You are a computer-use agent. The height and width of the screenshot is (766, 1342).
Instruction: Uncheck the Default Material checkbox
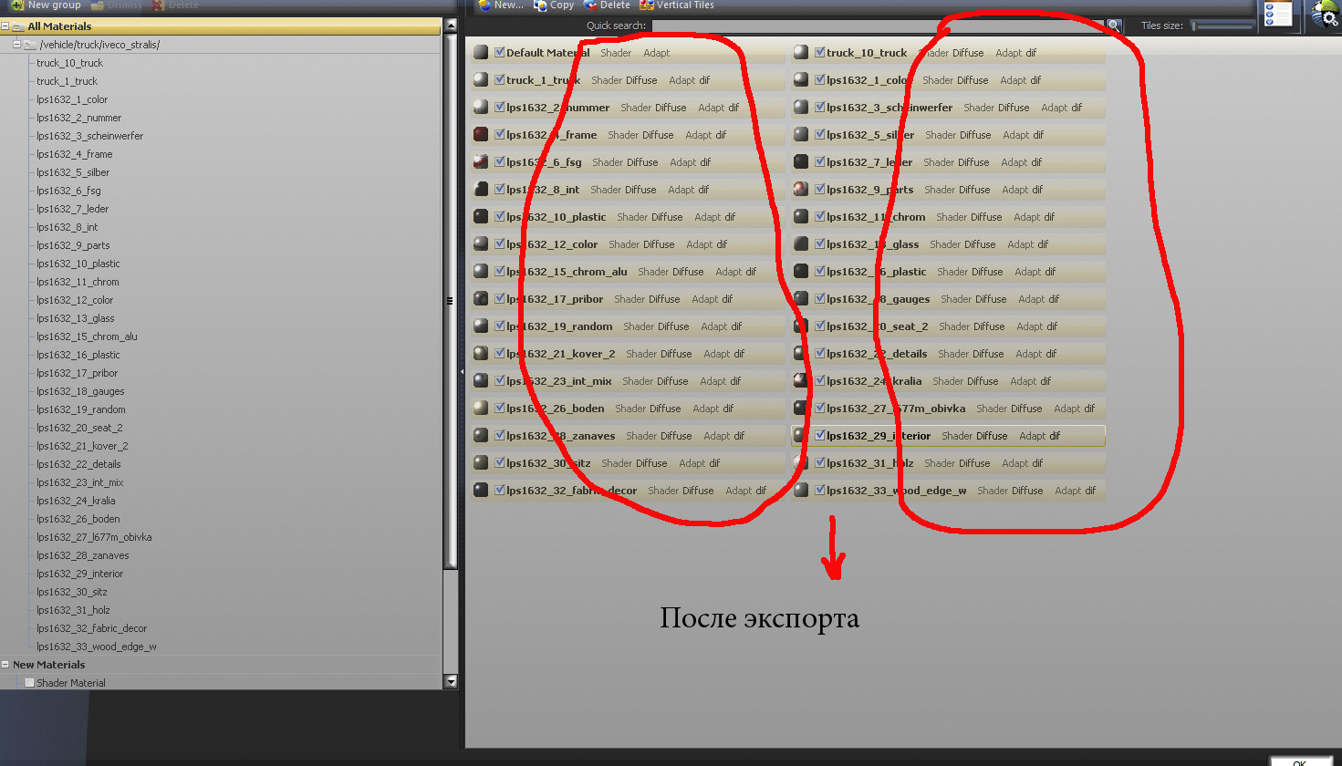pos(499,53)
